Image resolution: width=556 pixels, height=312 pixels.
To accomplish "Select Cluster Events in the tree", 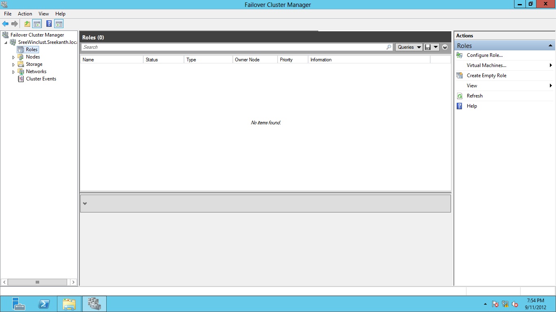I will click(x=41, y=79).
